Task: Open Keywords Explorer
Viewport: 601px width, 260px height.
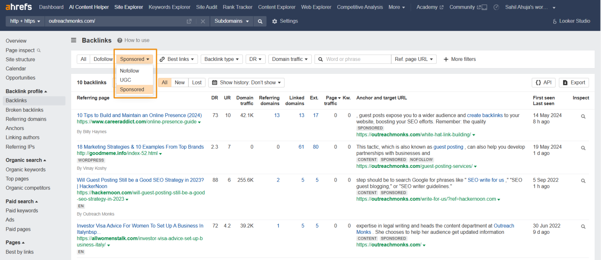Action: click(x=169, y=7)
